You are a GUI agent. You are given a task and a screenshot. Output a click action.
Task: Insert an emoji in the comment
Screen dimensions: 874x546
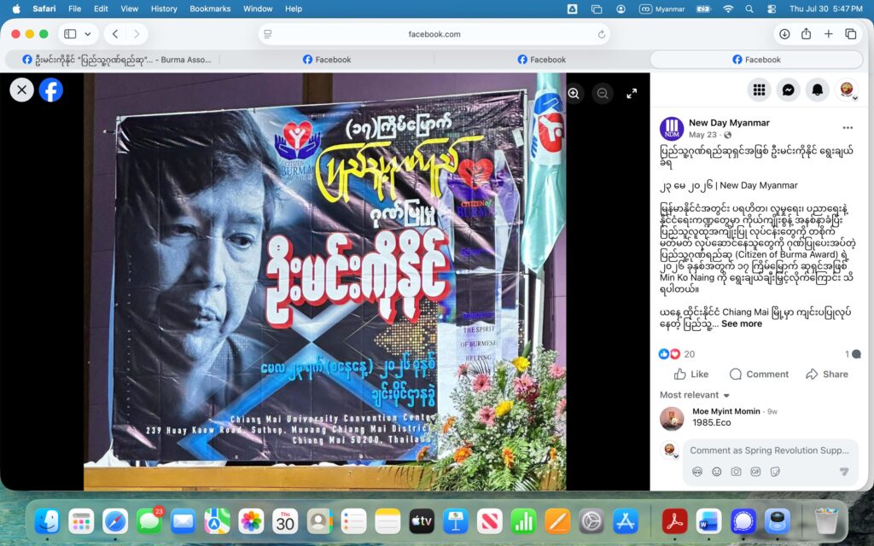click(717, 472)
